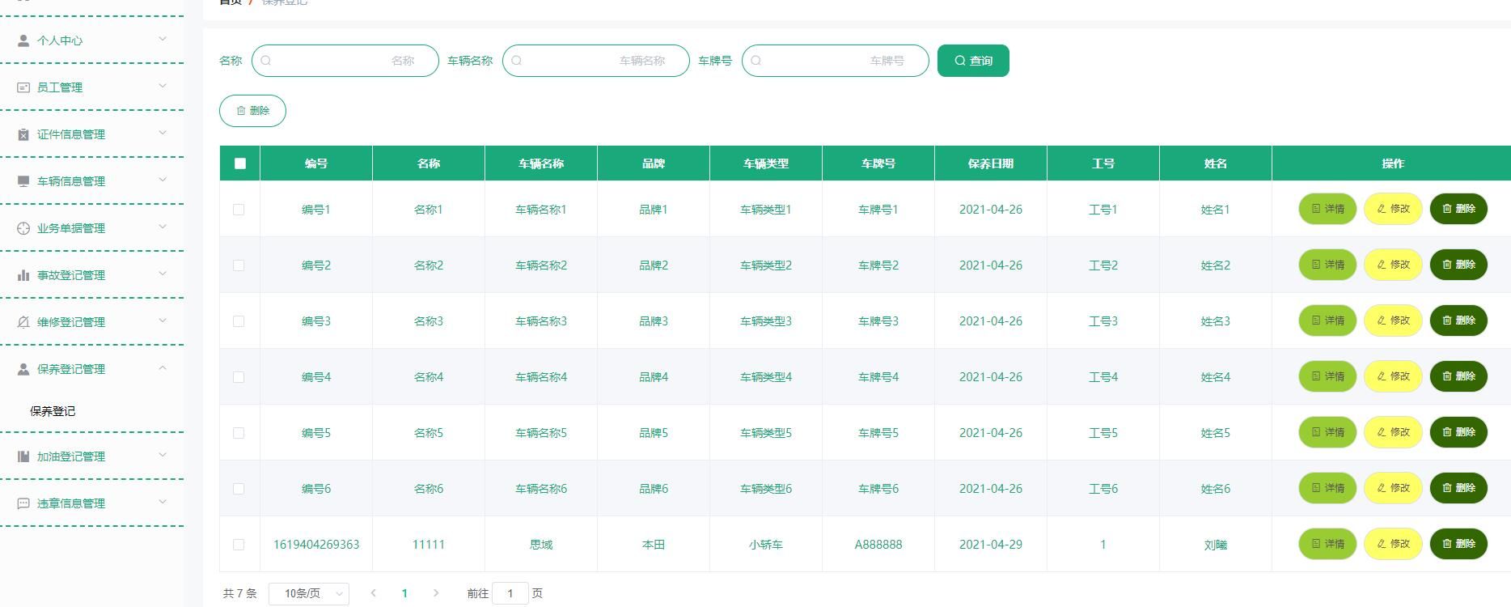
Task: Check the row for 编号5
Action: [x=239, y=433]
